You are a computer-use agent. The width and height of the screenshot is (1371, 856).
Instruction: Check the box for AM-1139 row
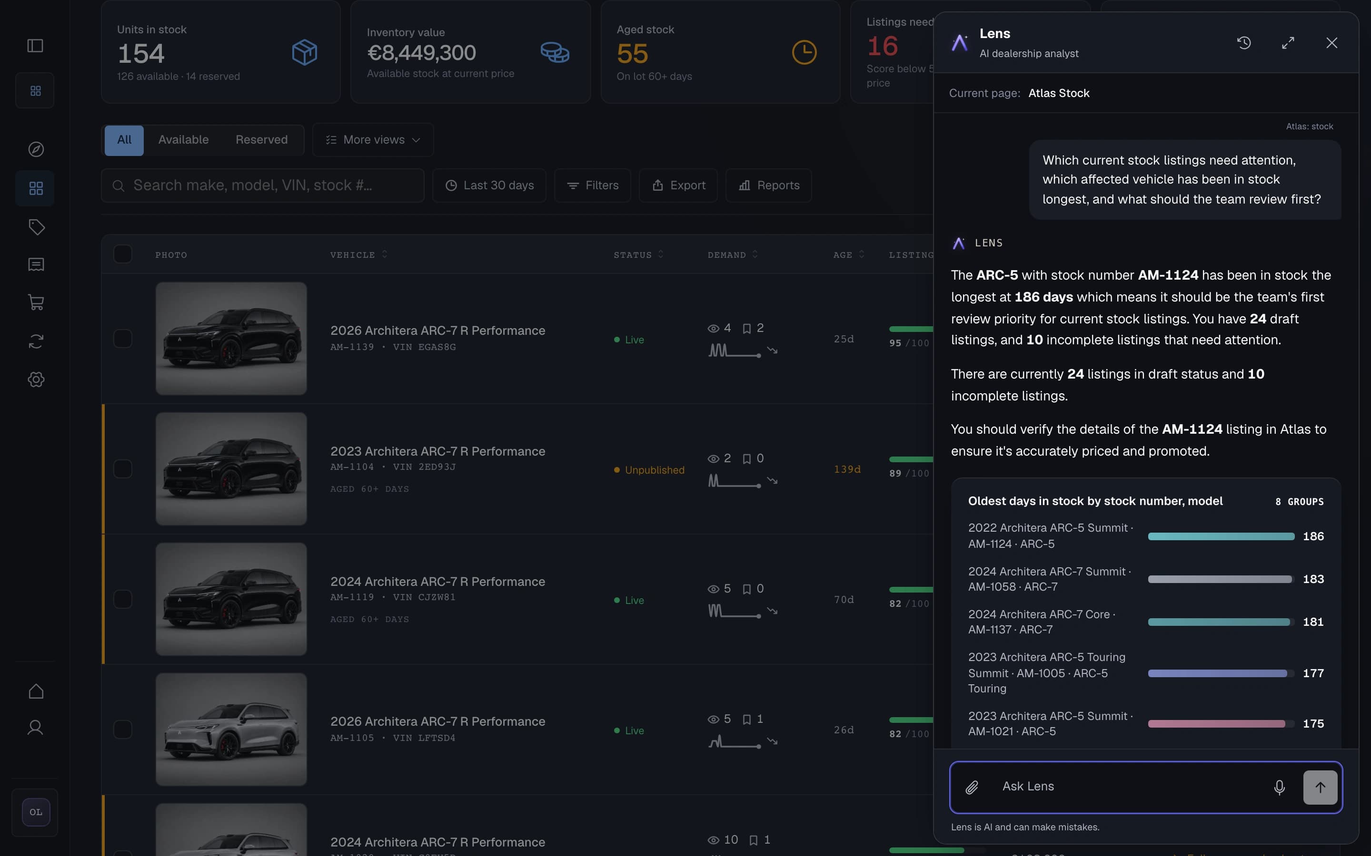(123, 339)
